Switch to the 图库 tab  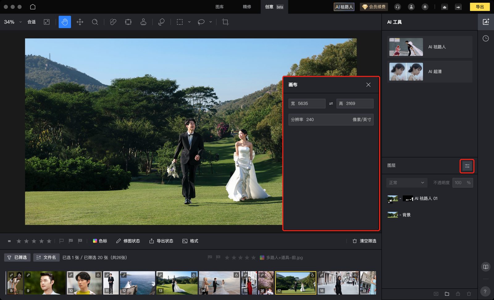coord(220,7)
